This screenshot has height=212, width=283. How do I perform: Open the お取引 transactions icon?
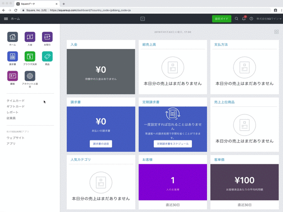47,37
